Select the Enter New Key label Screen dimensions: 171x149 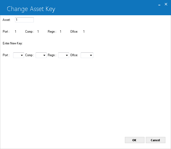pyautogui.click(x=13, y=43)
